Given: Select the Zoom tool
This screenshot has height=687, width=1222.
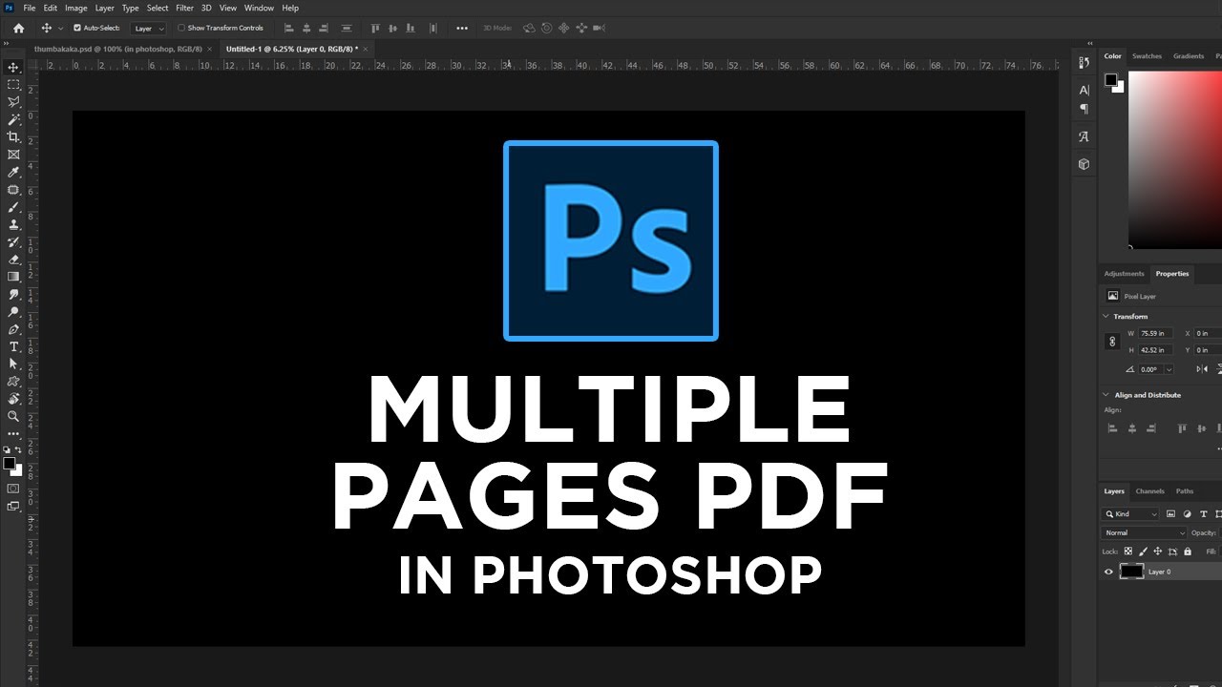Looking at the screenshot, I should click(x=13, y=416).
